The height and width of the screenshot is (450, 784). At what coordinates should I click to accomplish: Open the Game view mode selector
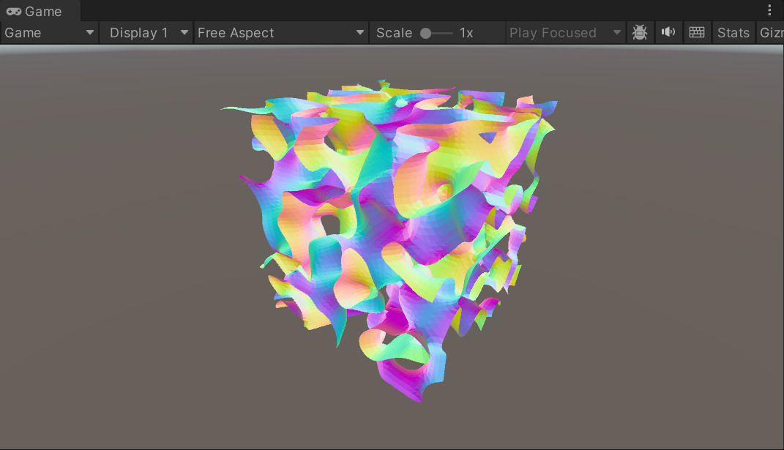tap(48, 32)
